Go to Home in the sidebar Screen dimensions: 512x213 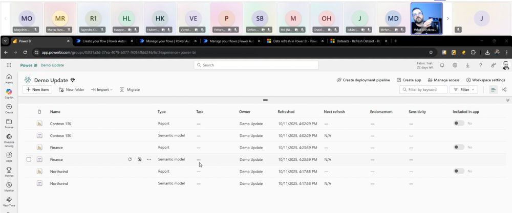(9, 79)
